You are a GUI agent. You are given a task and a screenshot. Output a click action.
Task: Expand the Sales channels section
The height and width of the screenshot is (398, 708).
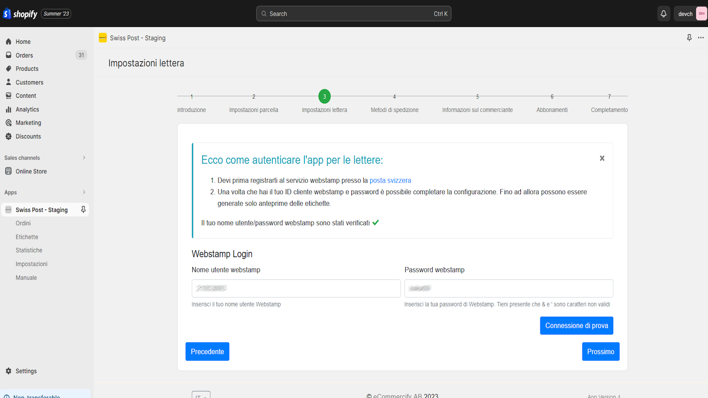84,158
